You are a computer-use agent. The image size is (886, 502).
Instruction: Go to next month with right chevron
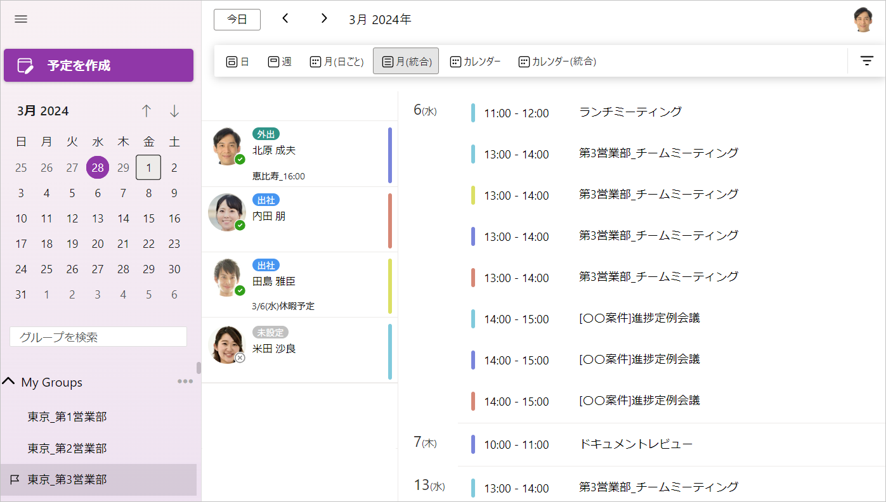[x=324, y=18]
